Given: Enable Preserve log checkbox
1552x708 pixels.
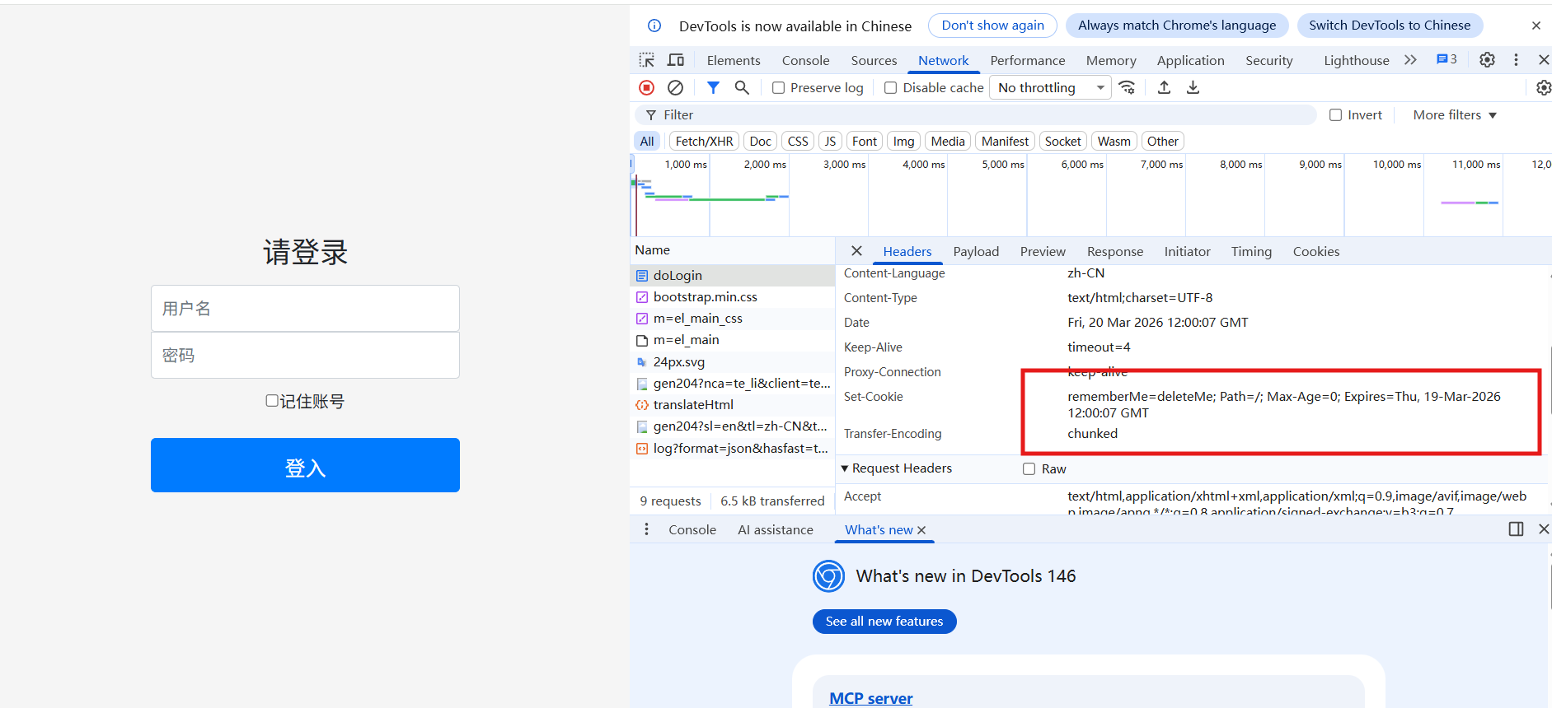Looking at the screenshot, I should [x=778, y=88].
